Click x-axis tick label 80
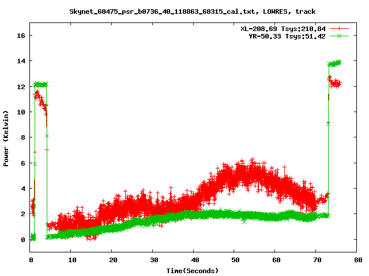This screenshot has width=369, height=276. coord(358,260)
